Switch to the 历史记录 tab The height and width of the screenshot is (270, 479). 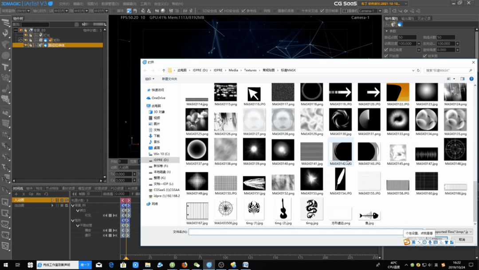[x=424, y=19]
